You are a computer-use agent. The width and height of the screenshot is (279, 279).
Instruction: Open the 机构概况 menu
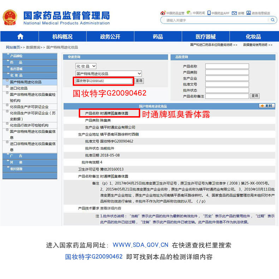point(63,36)
